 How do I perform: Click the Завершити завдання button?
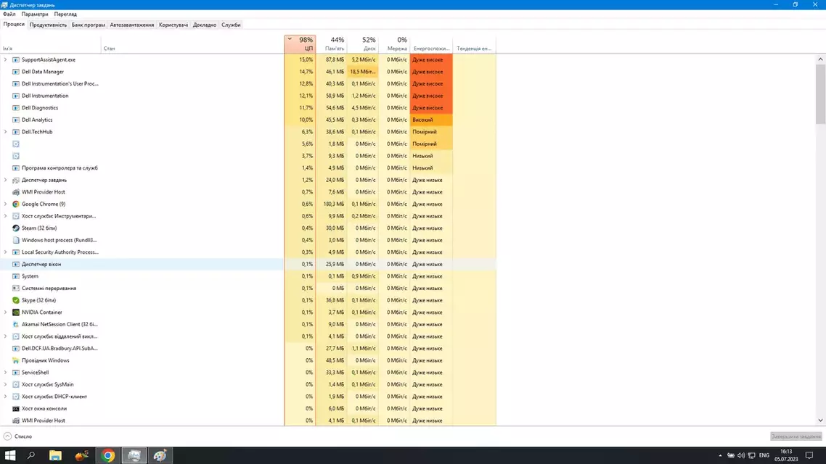pos(796,436)
